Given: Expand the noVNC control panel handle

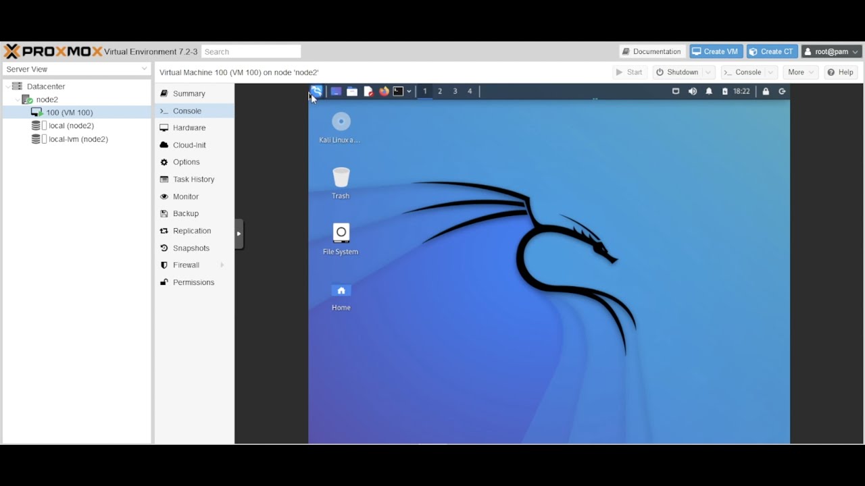Looking at the screenshot, I should tap(239, 234).
